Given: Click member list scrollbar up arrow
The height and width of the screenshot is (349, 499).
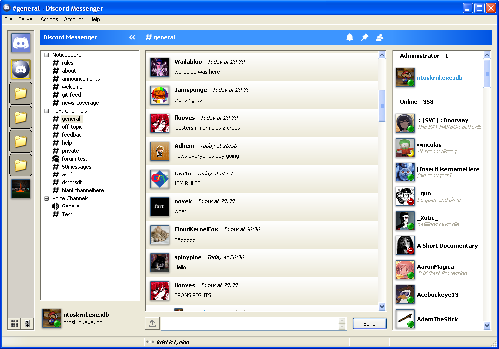Looking at the screenshot, I should click(487, 55).
